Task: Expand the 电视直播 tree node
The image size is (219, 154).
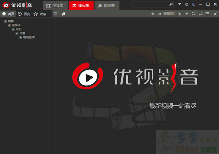Action: [x=20, y=37]
